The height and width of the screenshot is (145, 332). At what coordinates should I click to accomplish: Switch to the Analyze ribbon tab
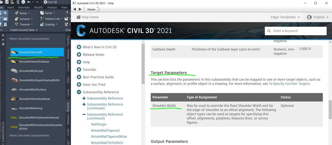pyautogui.click(x=52, y=7)
